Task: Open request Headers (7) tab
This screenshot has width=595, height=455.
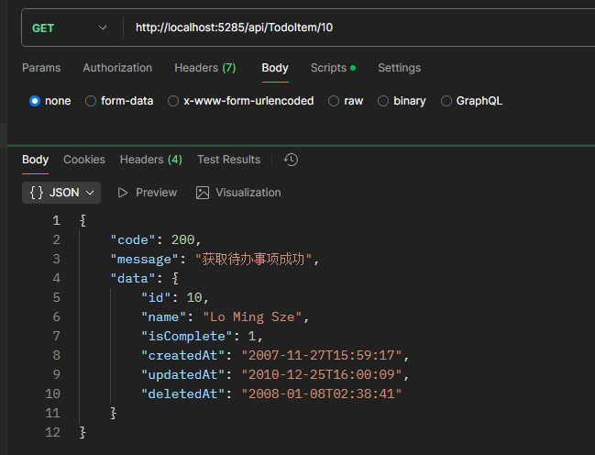Action: click(x=204, y=68)
